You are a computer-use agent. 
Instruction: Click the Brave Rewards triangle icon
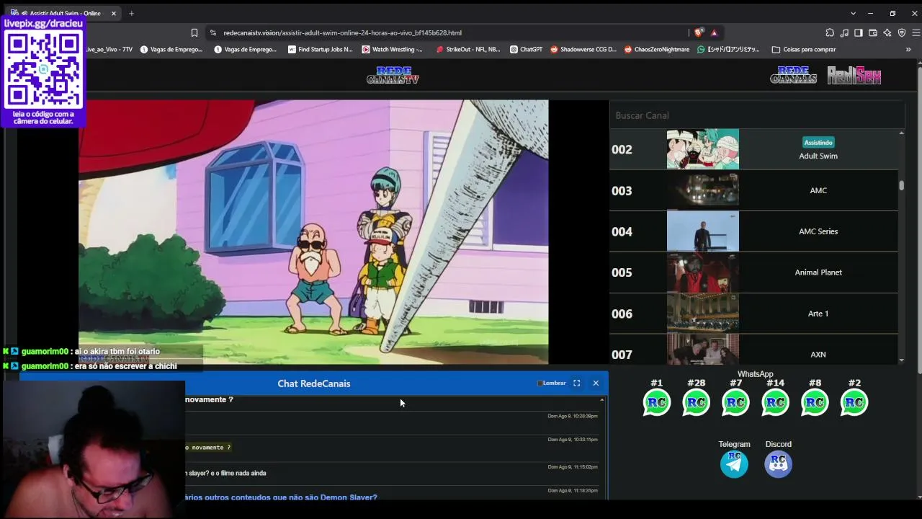click(714, 32)
